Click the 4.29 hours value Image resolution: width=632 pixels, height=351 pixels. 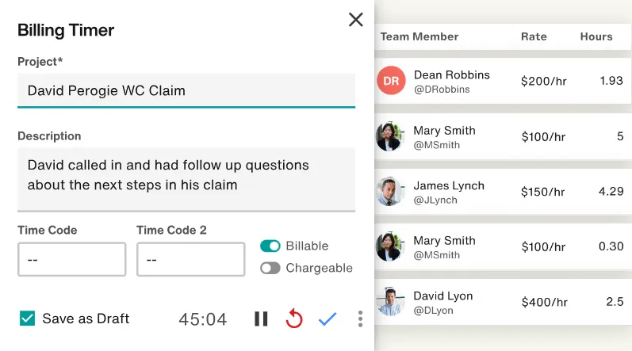pyautogui.click(x=611, y=191)
